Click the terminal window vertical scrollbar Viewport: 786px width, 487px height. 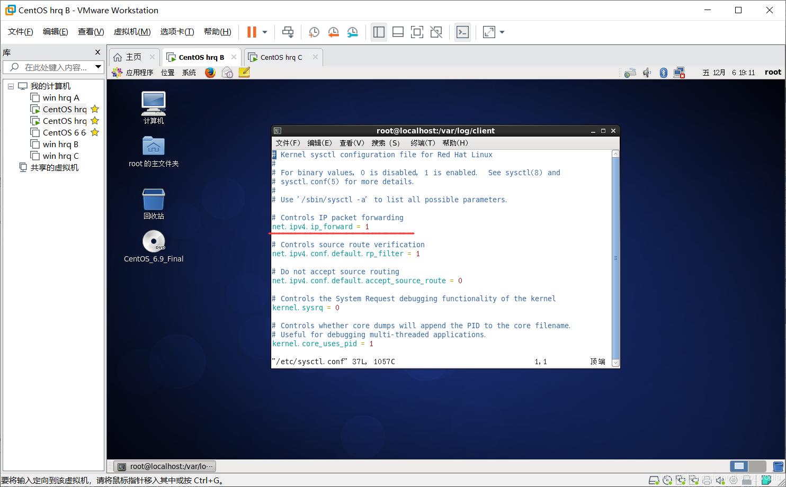[615, 258]
